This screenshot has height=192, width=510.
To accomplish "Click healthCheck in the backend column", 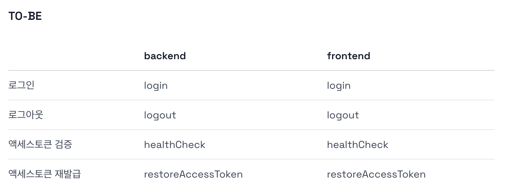I will coord(174,145).
